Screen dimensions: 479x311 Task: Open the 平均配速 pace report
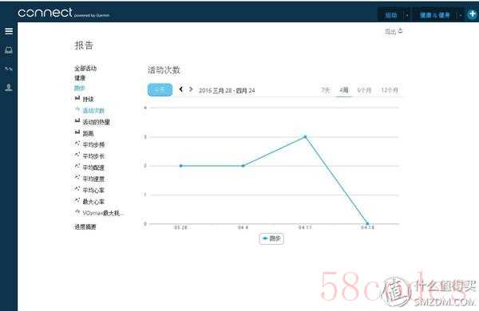click(93, 167)
